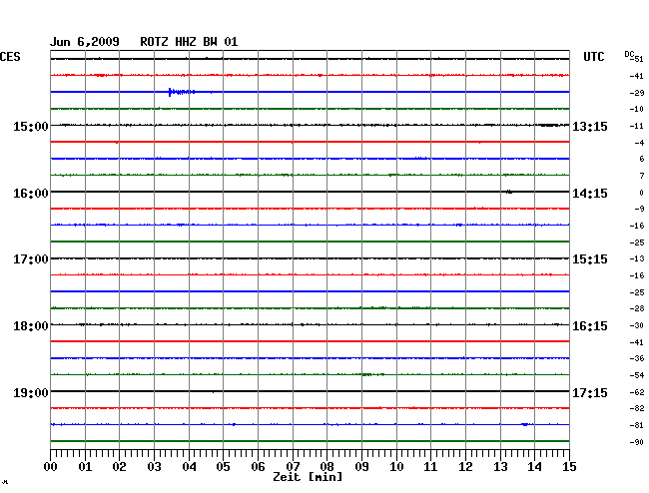Click the '10' minute tick label
This screenshot has height=493, width=649.
pos(396,467)
